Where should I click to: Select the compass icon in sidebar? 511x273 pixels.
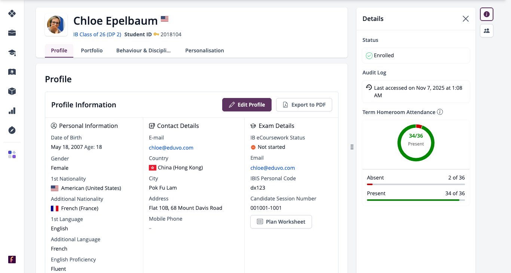click(12, 130)
